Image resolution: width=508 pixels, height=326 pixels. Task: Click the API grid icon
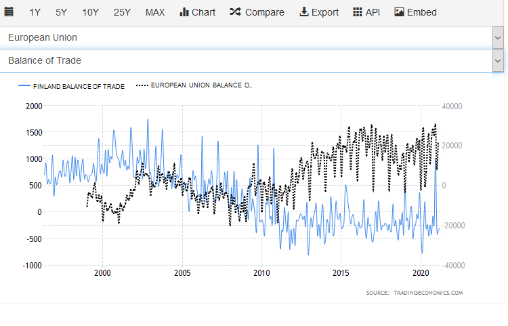click(x=358, y=12)
